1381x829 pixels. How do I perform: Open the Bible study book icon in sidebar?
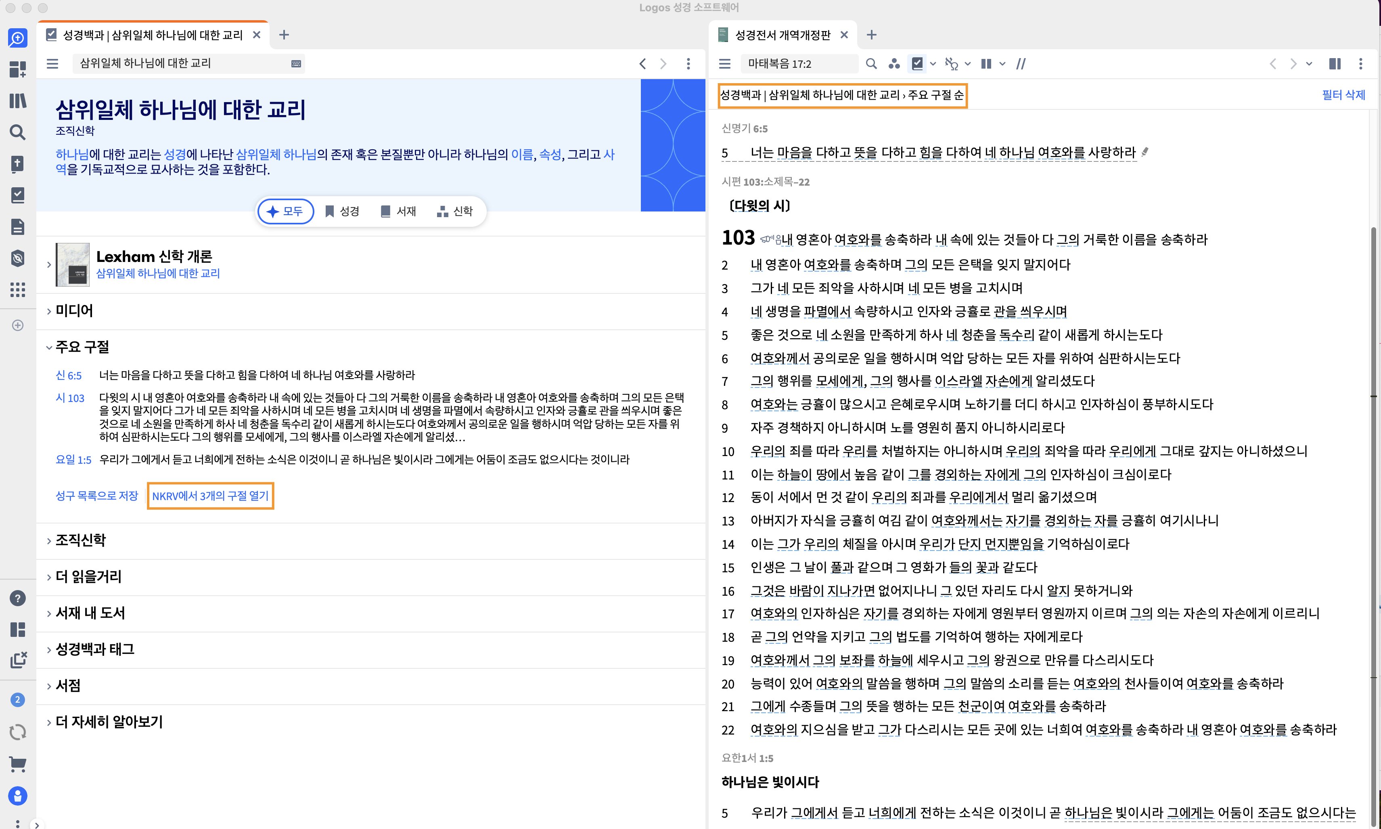(x=18, y=164)
